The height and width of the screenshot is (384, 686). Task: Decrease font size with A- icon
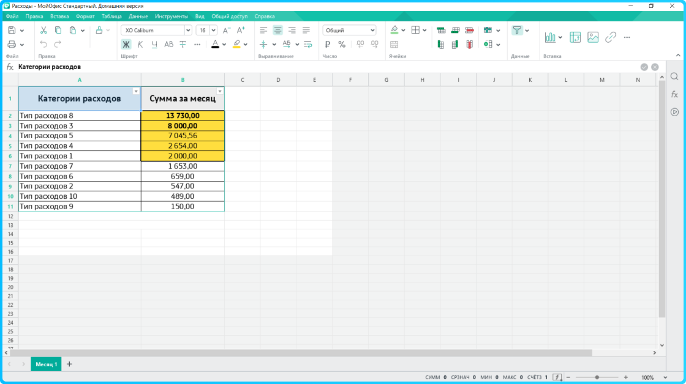coord(226,30)
